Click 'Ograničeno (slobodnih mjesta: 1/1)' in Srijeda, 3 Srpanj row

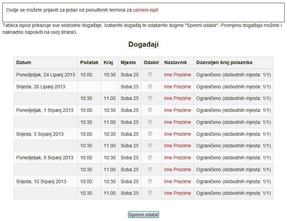pos(234,134)
